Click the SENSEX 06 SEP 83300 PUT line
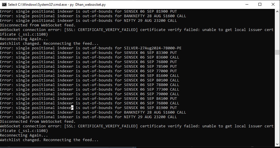This screenshot has width=280, height=148. [88, 53]
